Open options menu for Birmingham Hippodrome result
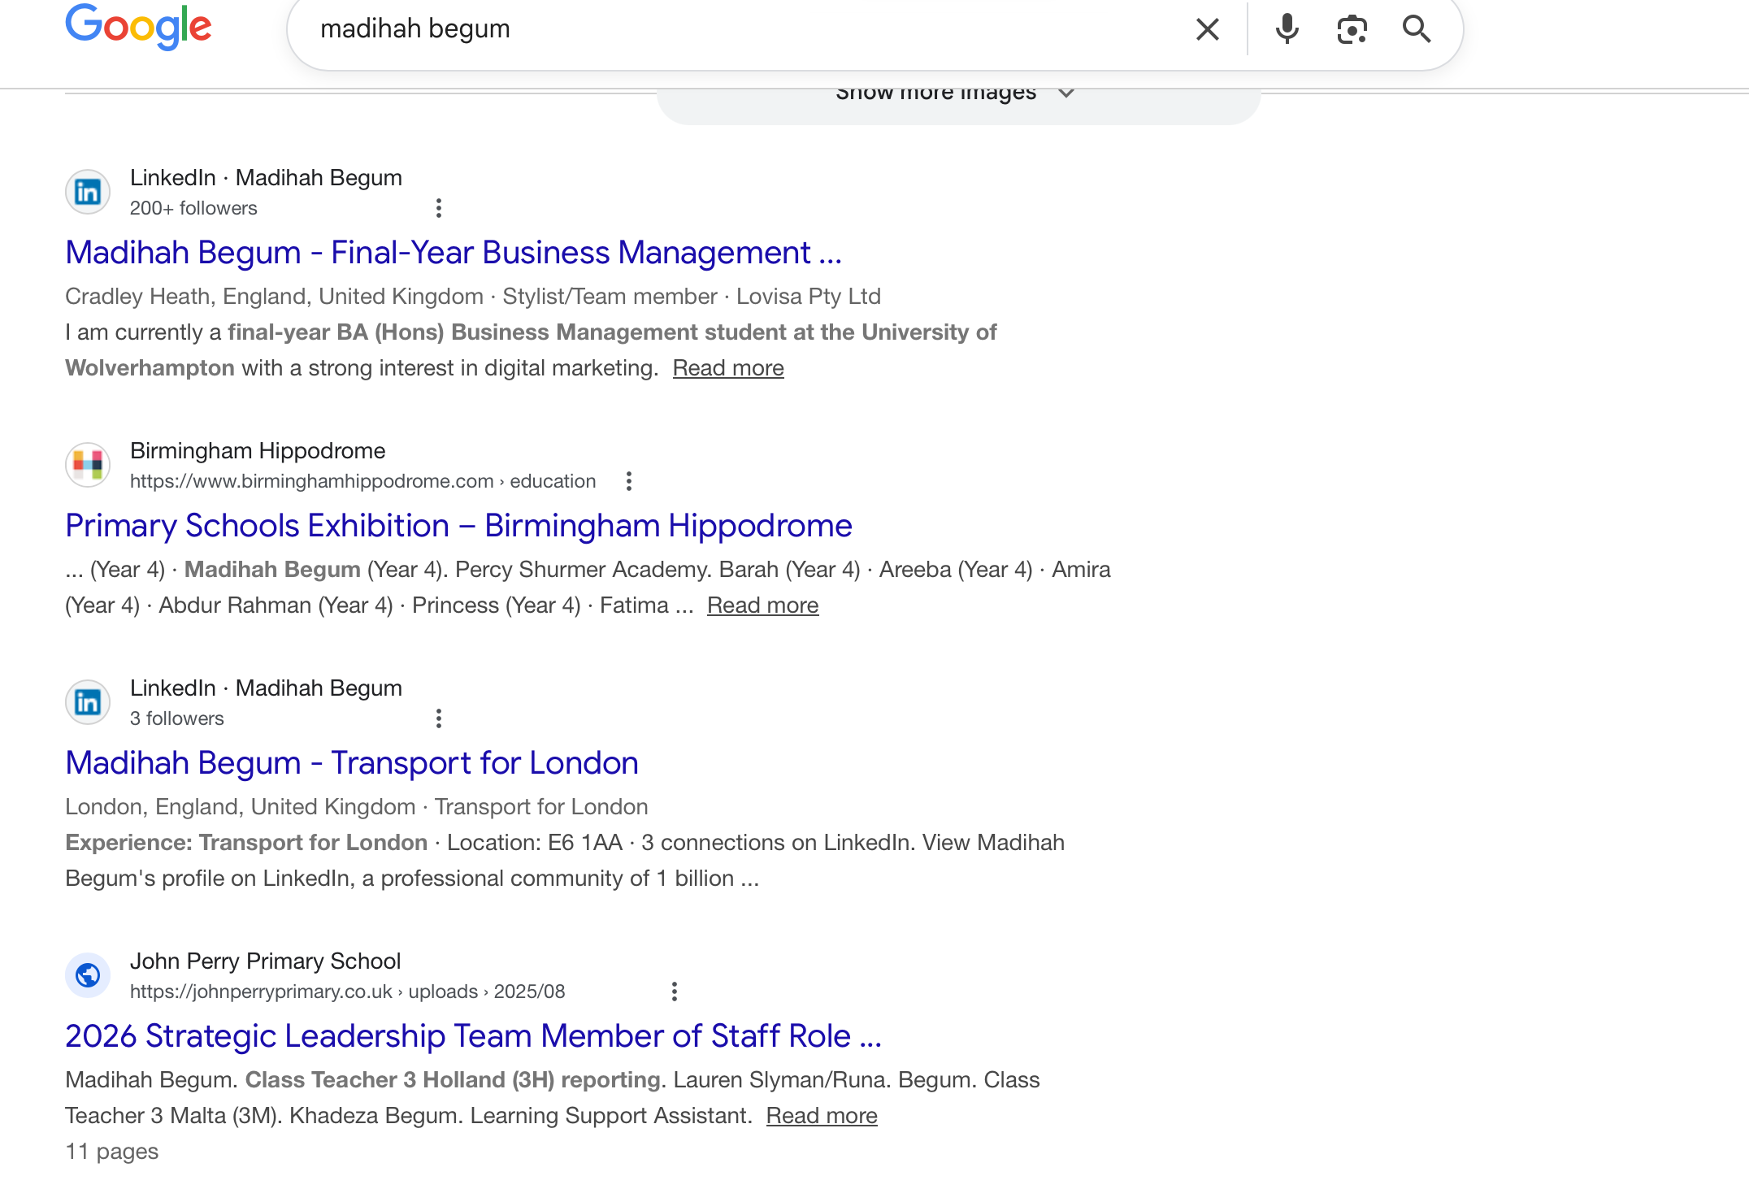This screenshot has height=1202, width=1749. click(x=628, y=481)
